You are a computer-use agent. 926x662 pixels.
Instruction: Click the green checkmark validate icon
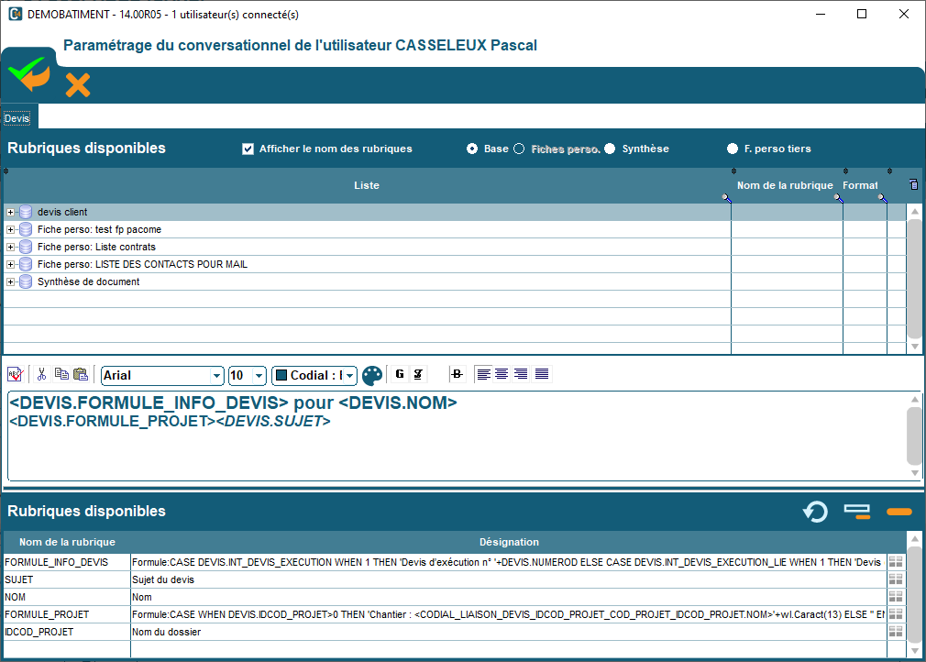[x=28, y=73]
